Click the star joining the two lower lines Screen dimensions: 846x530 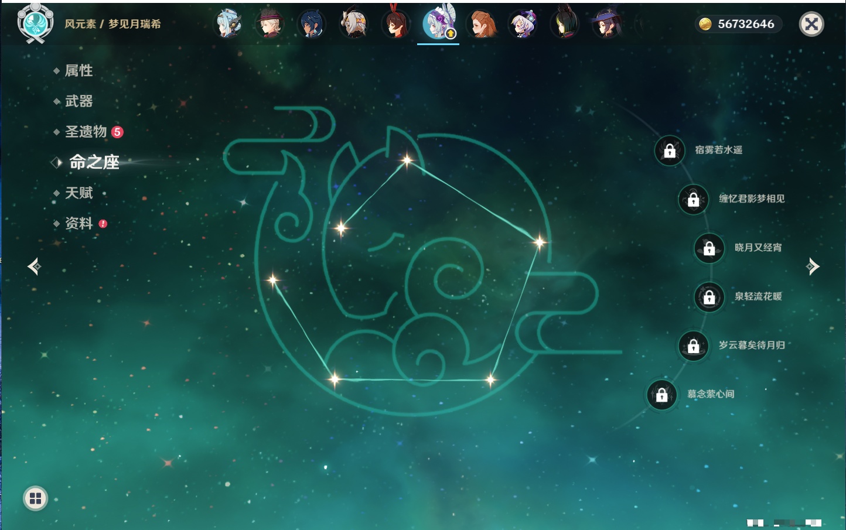pos(335,379)
